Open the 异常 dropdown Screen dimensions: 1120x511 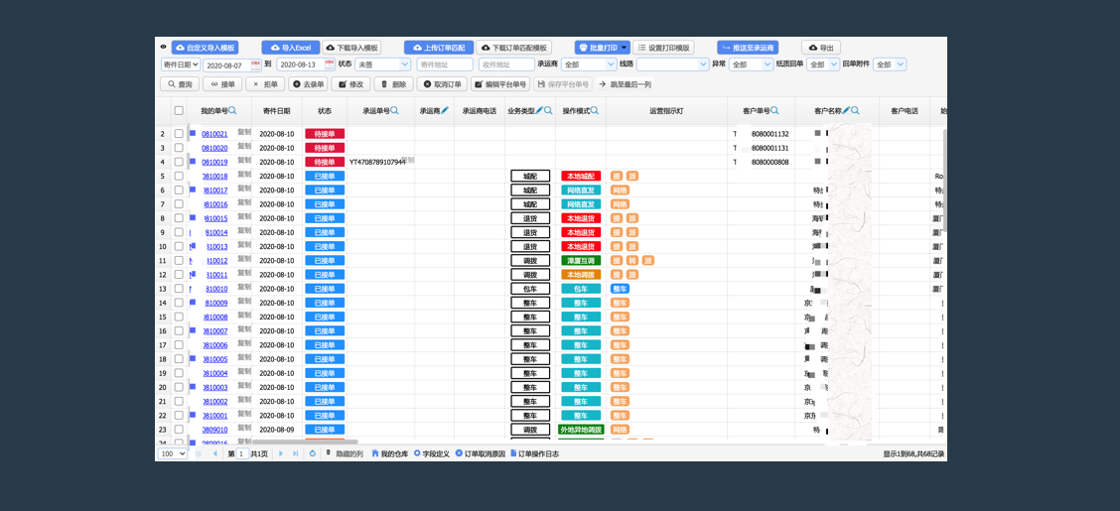tap(752, 64)
